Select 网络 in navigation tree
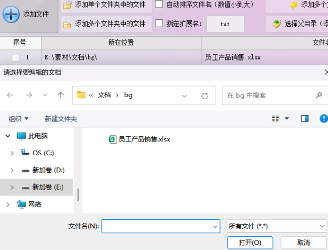Screen dimensions: 328x250 [29, 204]
